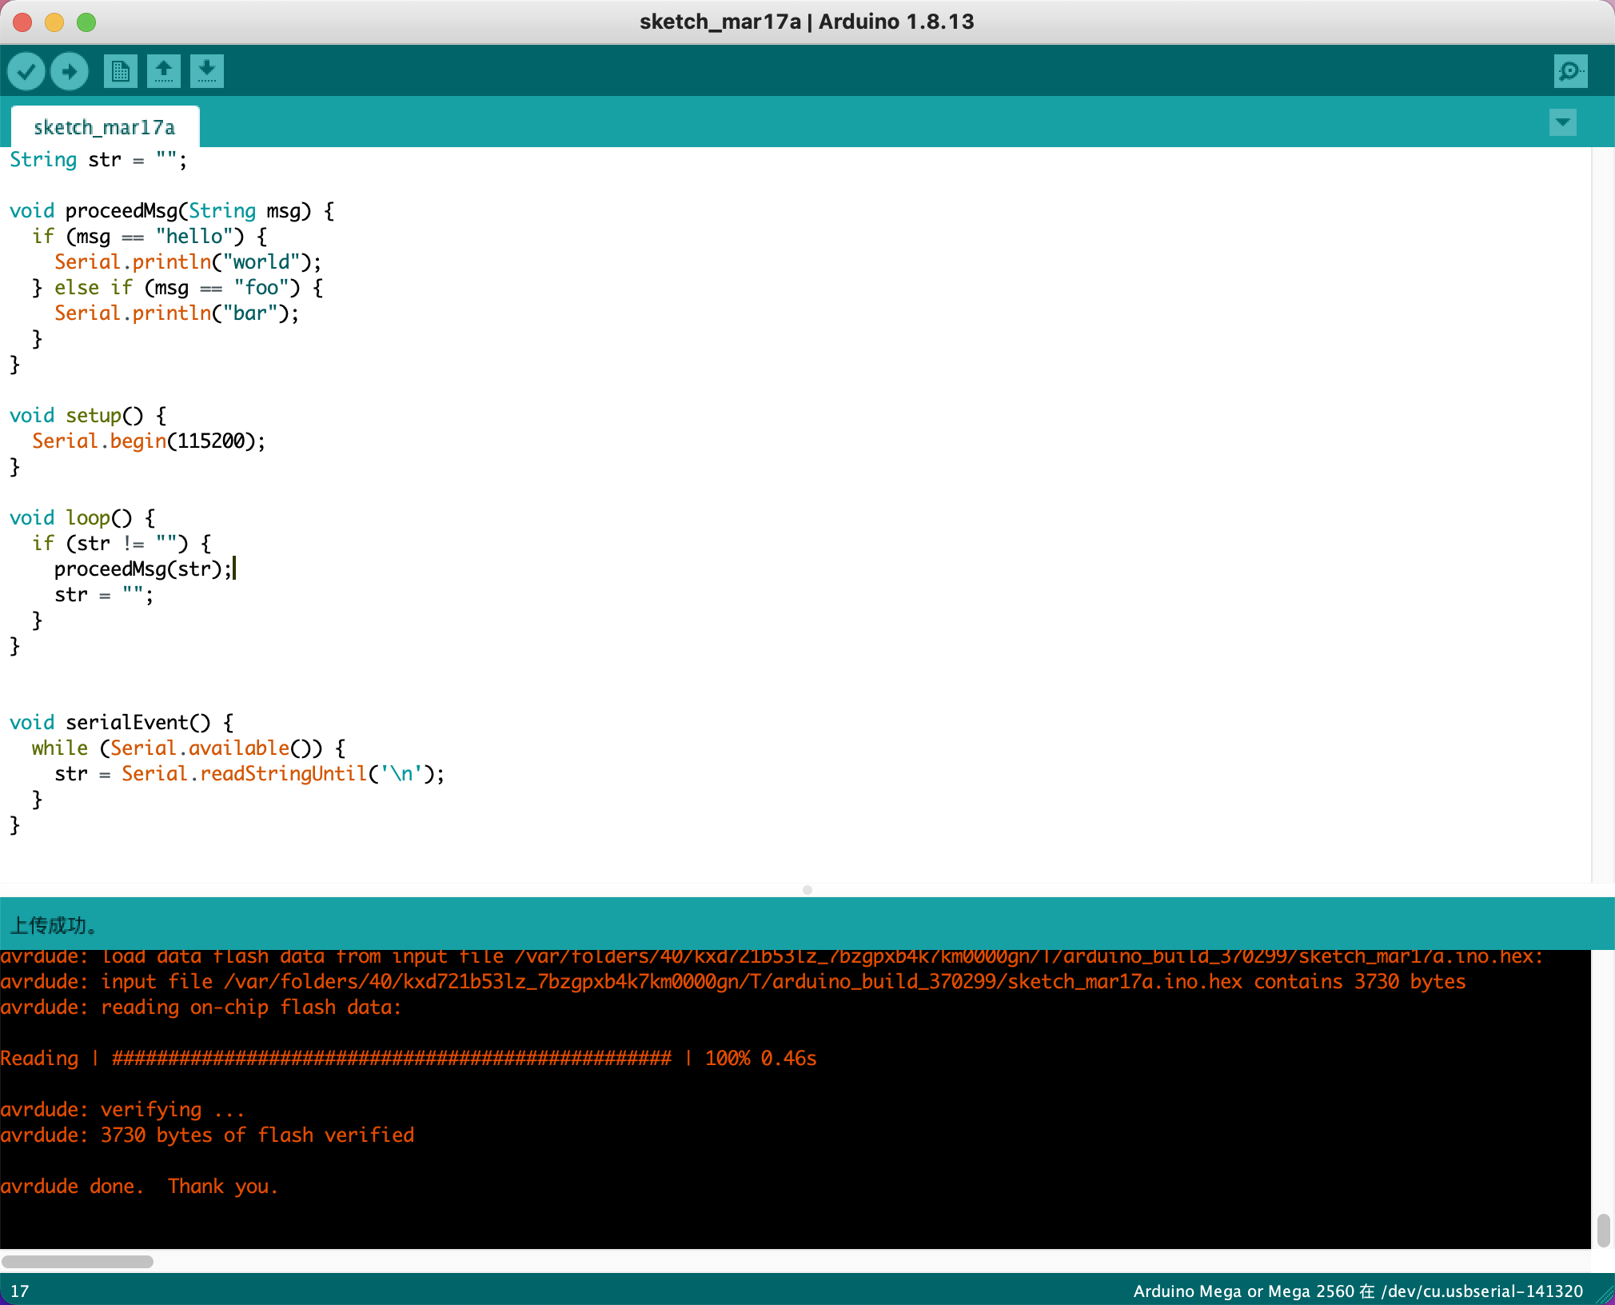Open Arduino IDE menu bar

coord(807,20)
